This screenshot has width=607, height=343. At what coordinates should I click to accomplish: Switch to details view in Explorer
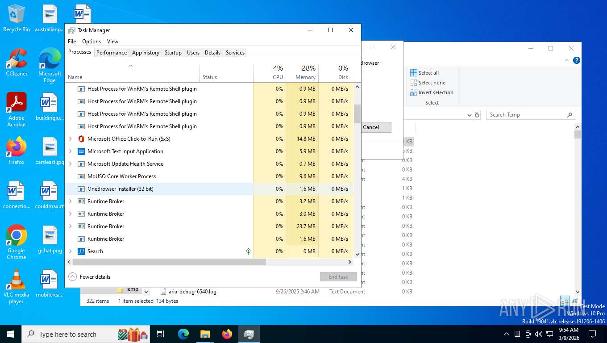point(565,301)
